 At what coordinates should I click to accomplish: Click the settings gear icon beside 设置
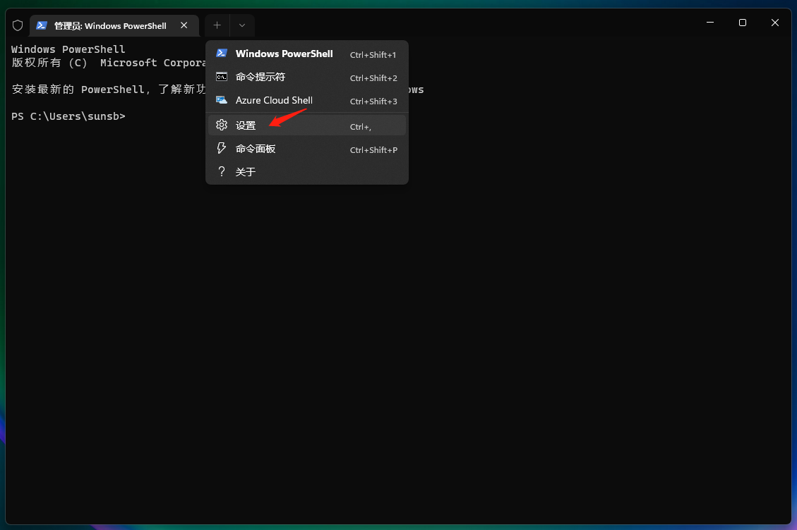click(222, 125)
